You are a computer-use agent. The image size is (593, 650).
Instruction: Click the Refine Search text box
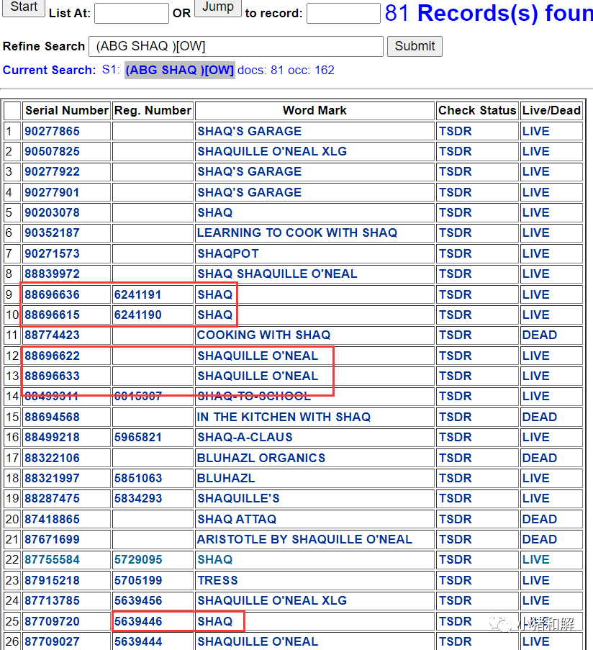pos(236,46)
